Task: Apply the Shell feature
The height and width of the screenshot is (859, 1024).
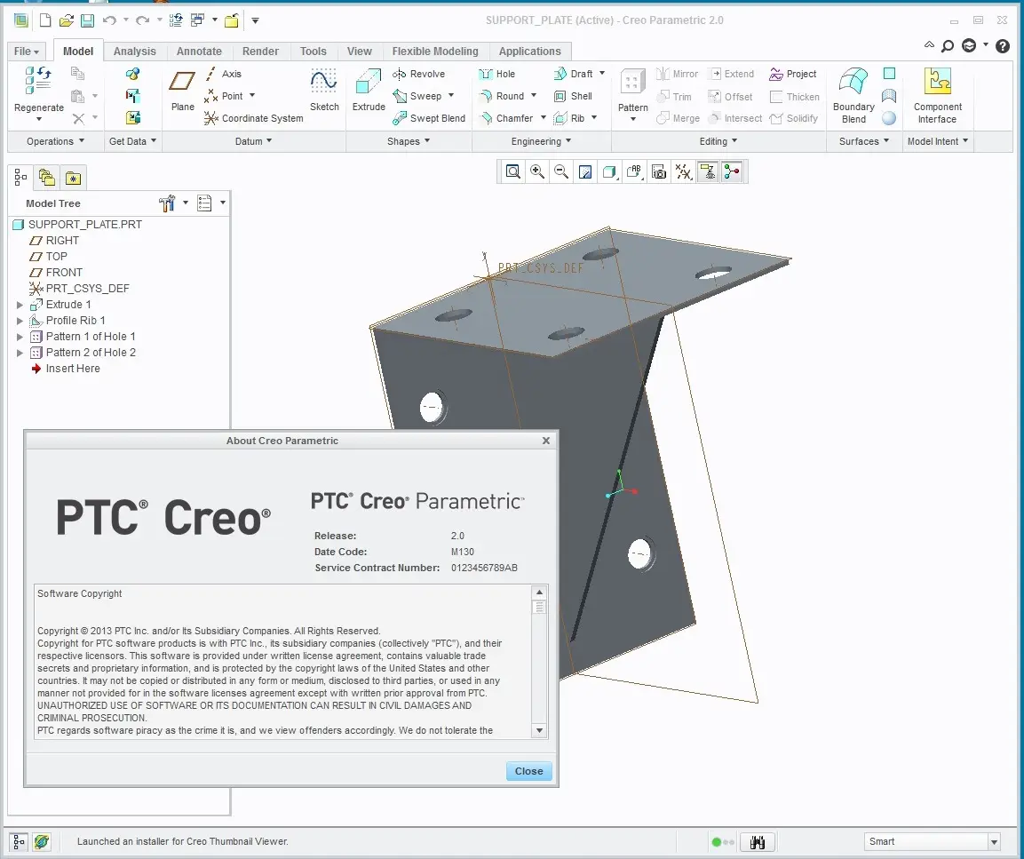Action: [x=573, y=96]
